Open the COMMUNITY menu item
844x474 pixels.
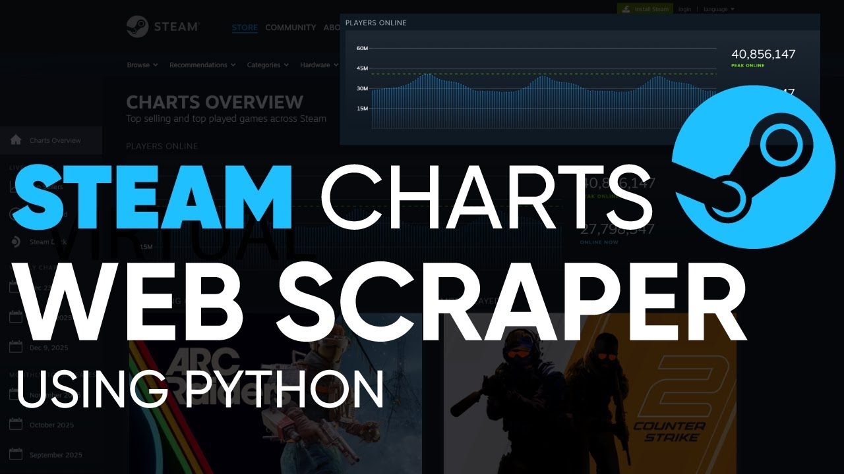(291, 28)
